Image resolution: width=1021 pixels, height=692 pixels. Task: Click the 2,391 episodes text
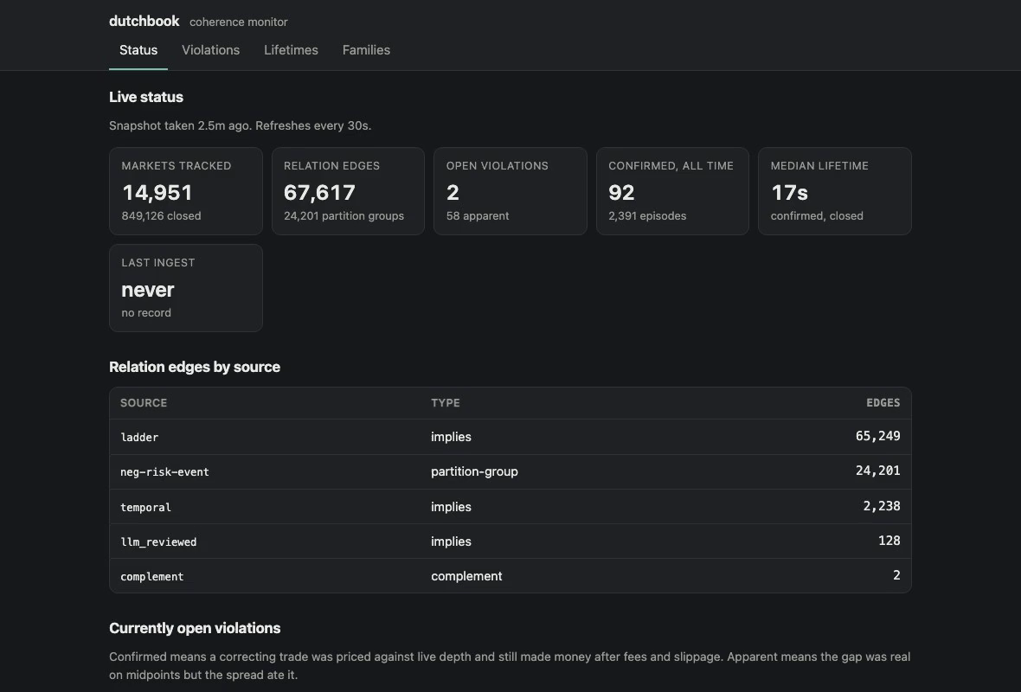coord(647,215)
